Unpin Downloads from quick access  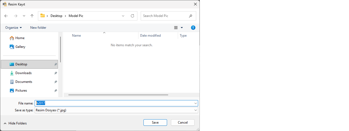(56, 73)
